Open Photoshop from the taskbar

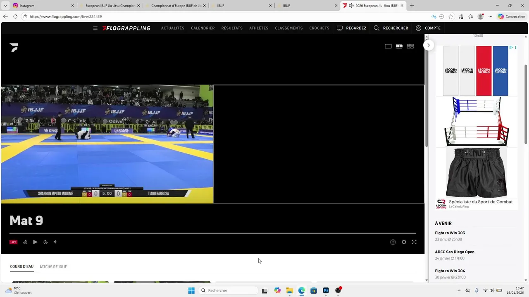[326, 290]
